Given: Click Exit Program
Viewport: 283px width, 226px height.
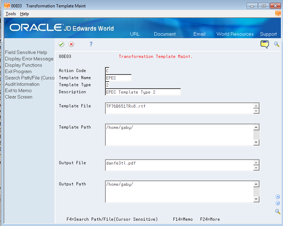Looking at the screenshot, I should coord(18,72).
